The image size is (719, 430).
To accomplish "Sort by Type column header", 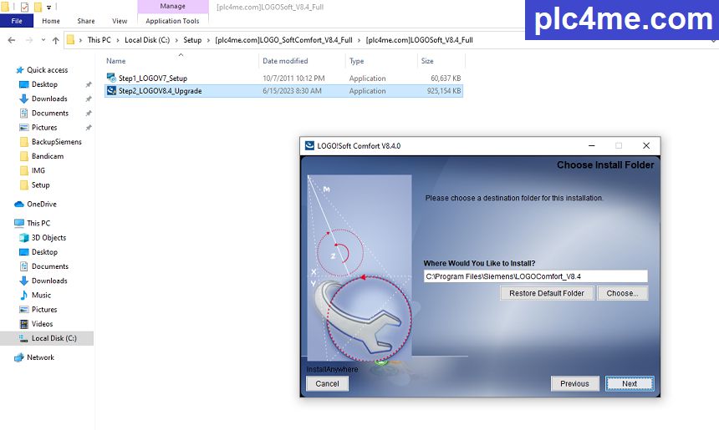I will (x=356, y=61).
